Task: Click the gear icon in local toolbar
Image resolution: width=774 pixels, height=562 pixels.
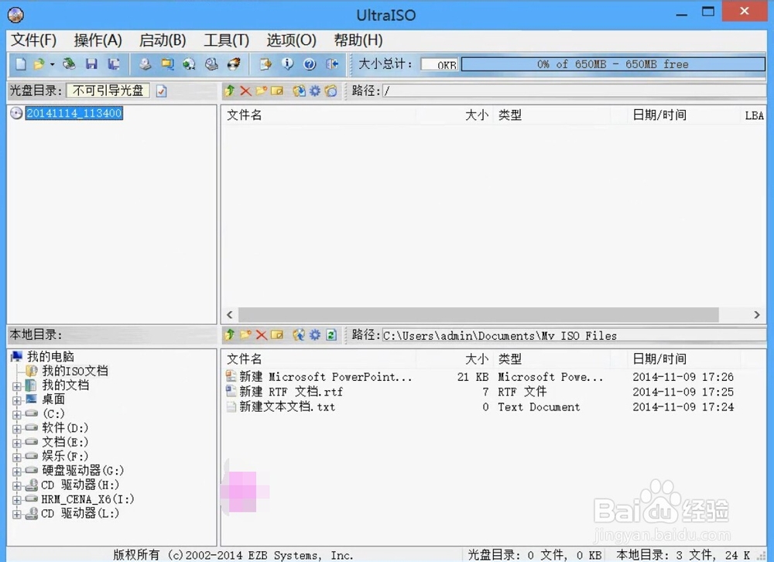Action: (x=315, y=335)
